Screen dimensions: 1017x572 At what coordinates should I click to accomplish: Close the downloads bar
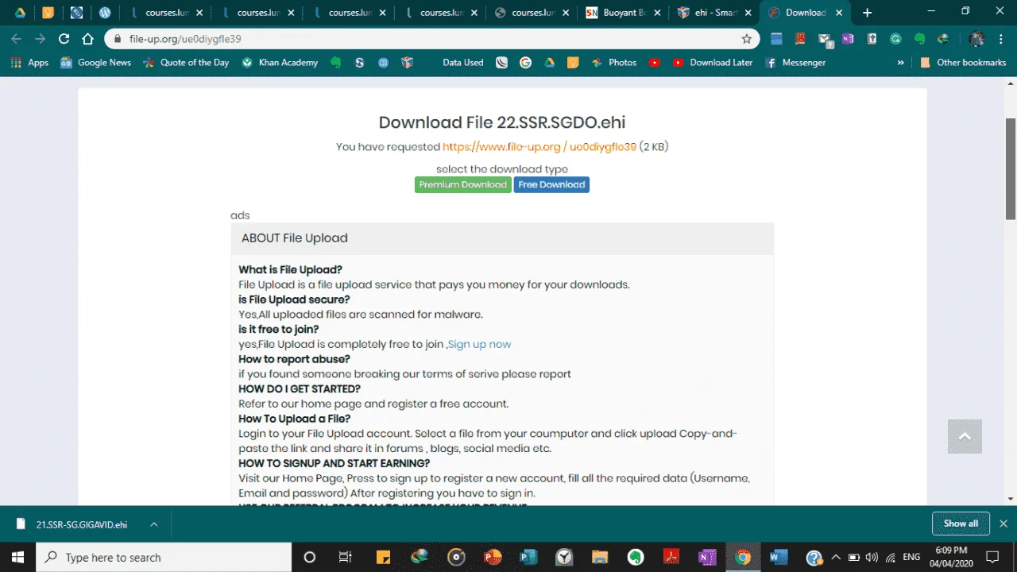tap(1003, 524)
